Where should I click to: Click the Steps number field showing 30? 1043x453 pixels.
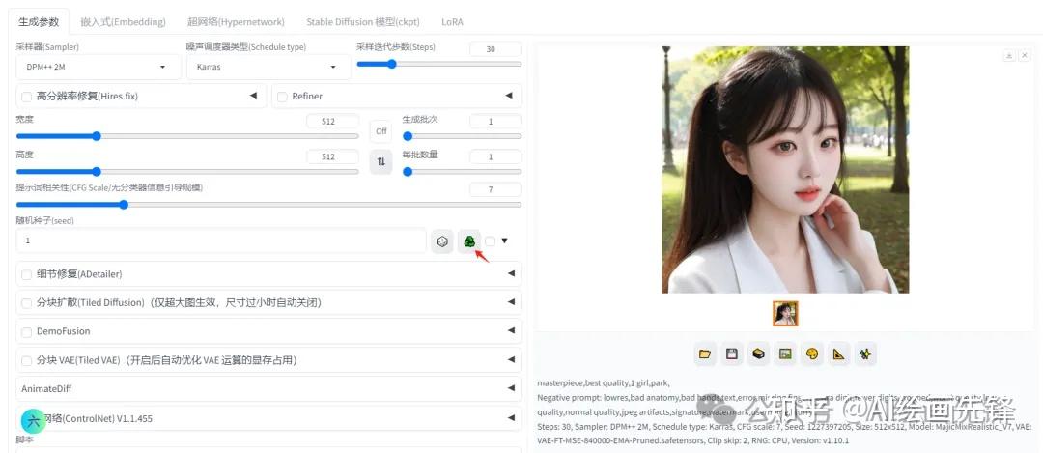(495, 49)
